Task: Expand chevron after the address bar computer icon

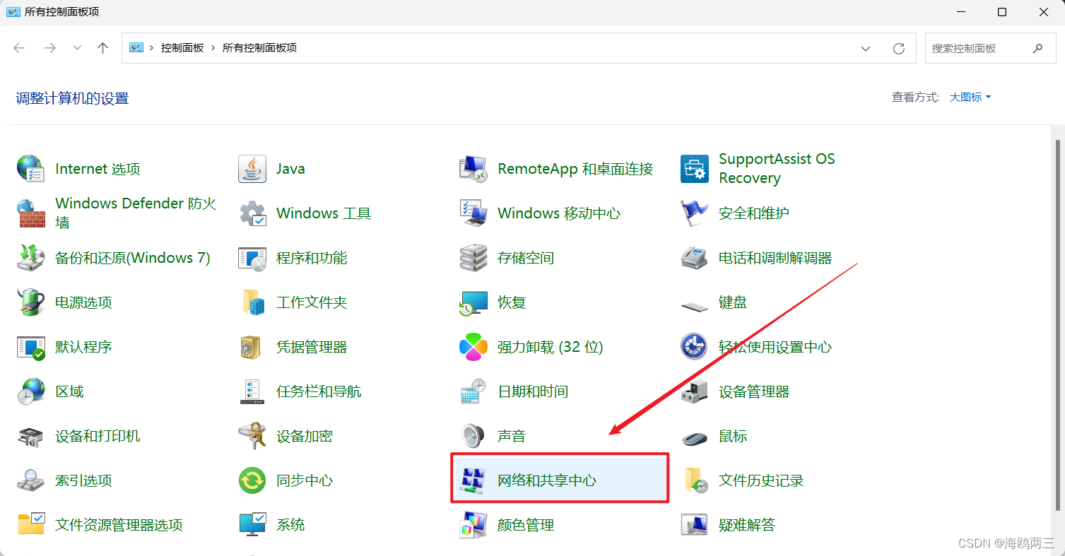Action: [152, 48]
